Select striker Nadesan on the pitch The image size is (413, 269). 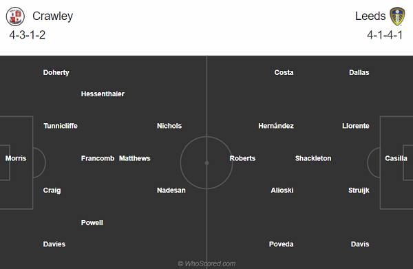[x=171, y=191]
